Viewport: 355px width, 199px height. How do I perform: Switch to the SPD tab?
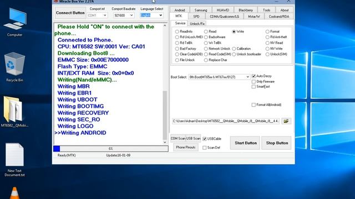(x=196, y=17)
